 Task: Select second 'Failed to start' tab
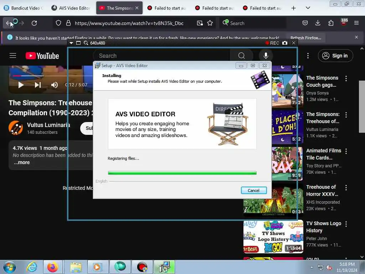click(x=214, y=8)
